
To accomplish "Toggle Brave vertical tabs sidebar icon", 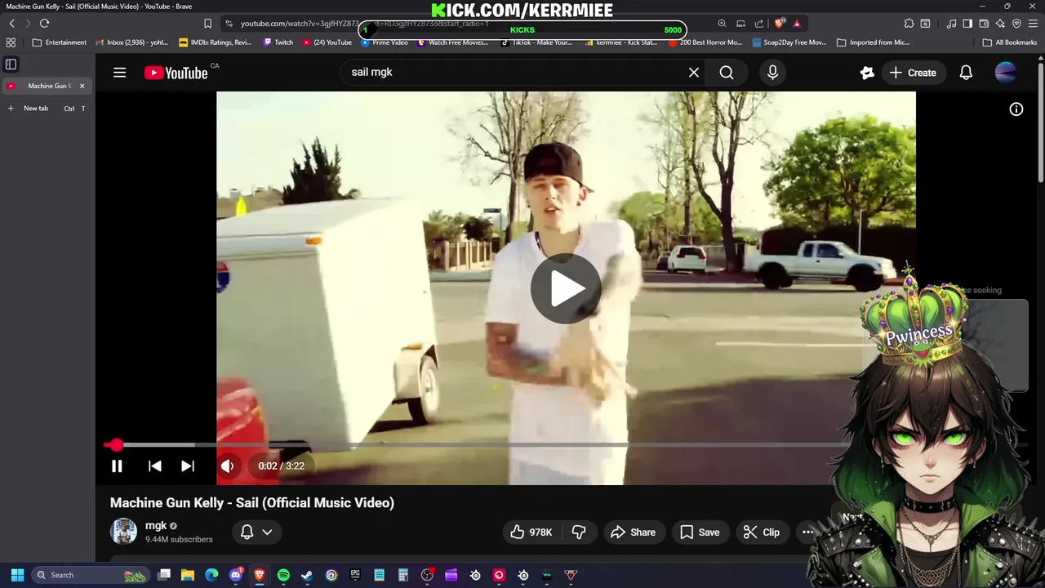I will [11, 64].
